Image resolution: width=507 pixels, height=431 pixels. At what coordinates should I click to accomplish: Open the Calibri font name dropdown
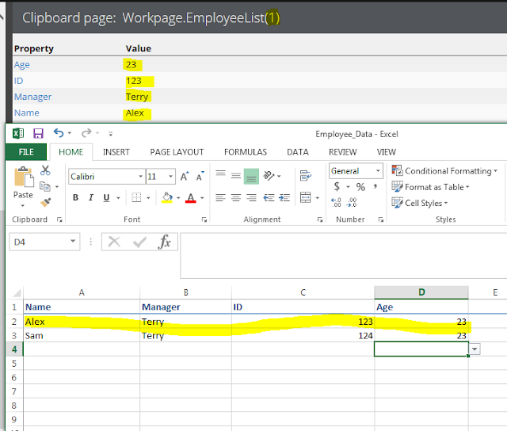pyautogui.click(x=141, y=176)
